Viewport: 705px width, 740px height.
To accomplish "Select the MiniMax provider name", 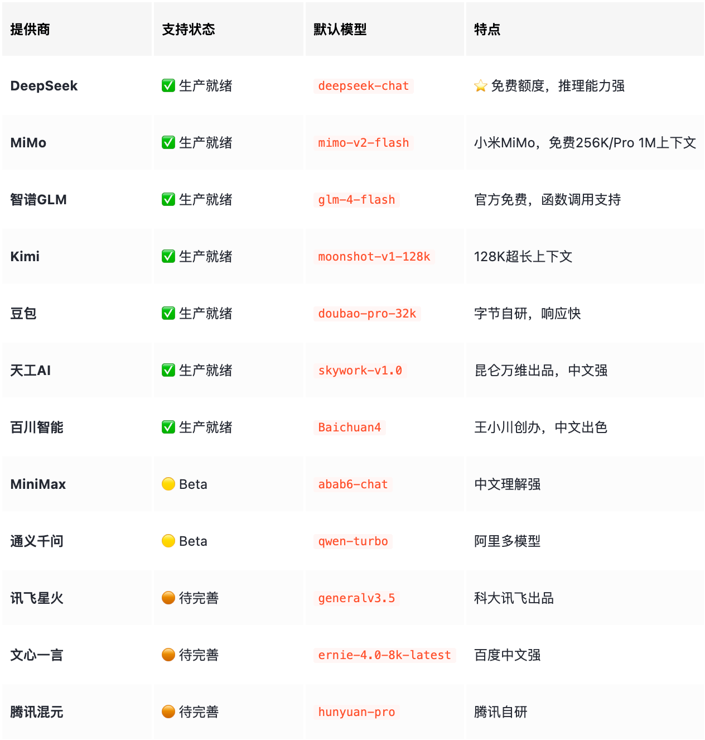I will pyautogui.click(x=38, y=484).
